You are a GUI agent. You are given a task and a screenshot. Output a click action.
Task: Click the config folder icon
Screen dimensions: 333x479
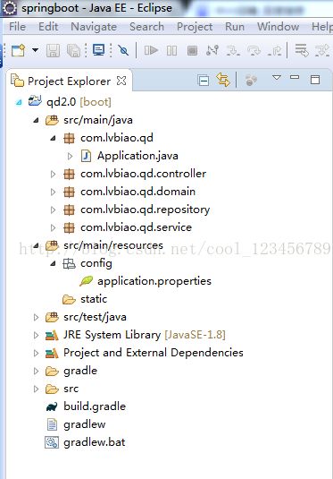pos(69,263)
